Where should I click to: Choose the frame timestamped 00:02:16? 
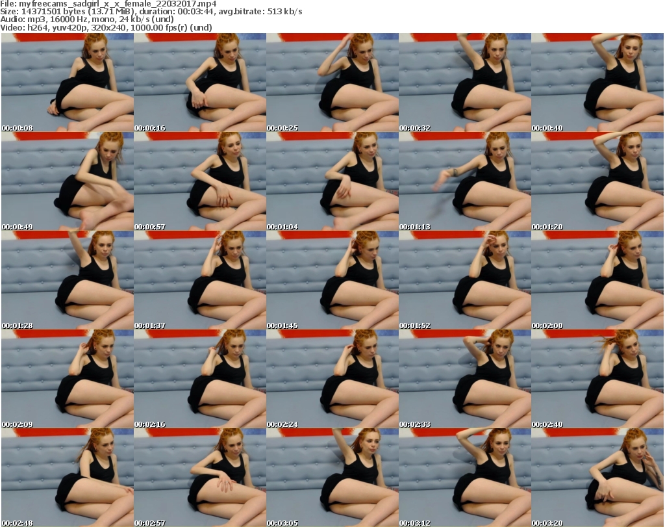pyautogui.click(x=200, y=379)
